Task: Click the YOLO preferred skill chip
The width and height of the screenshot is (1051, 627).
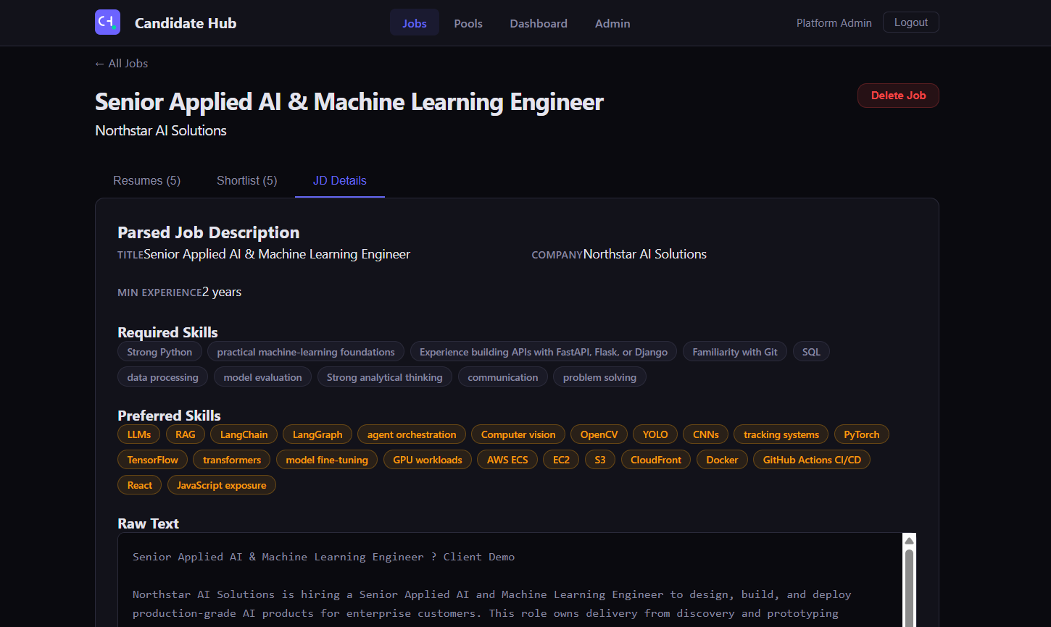Action: pos(655,434)
